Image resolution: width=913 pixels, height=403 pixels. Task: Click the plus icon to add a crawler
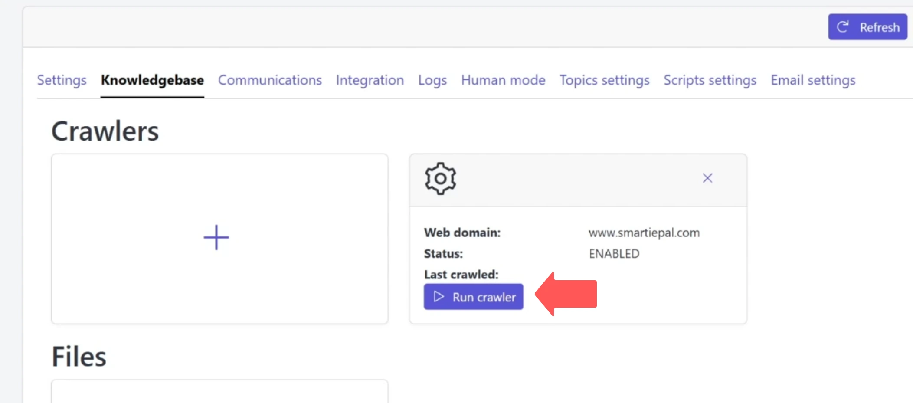[216, 237]
